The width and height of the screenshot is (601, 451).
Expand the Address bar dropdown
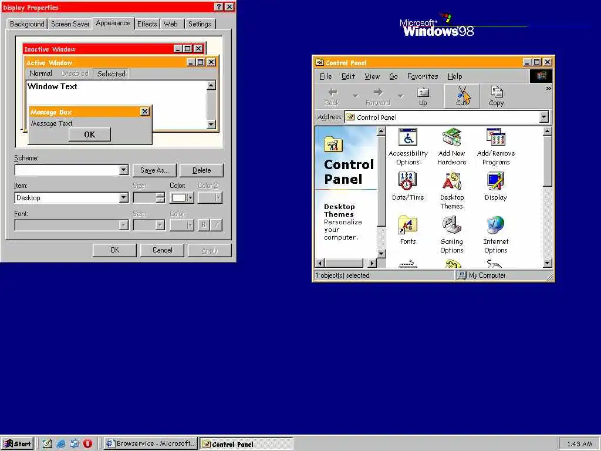point(543,117)
